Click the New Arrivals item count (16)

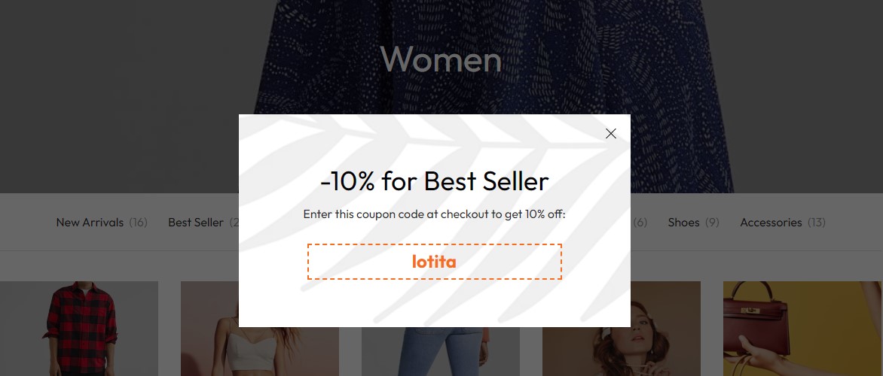(x=138, y=223)
